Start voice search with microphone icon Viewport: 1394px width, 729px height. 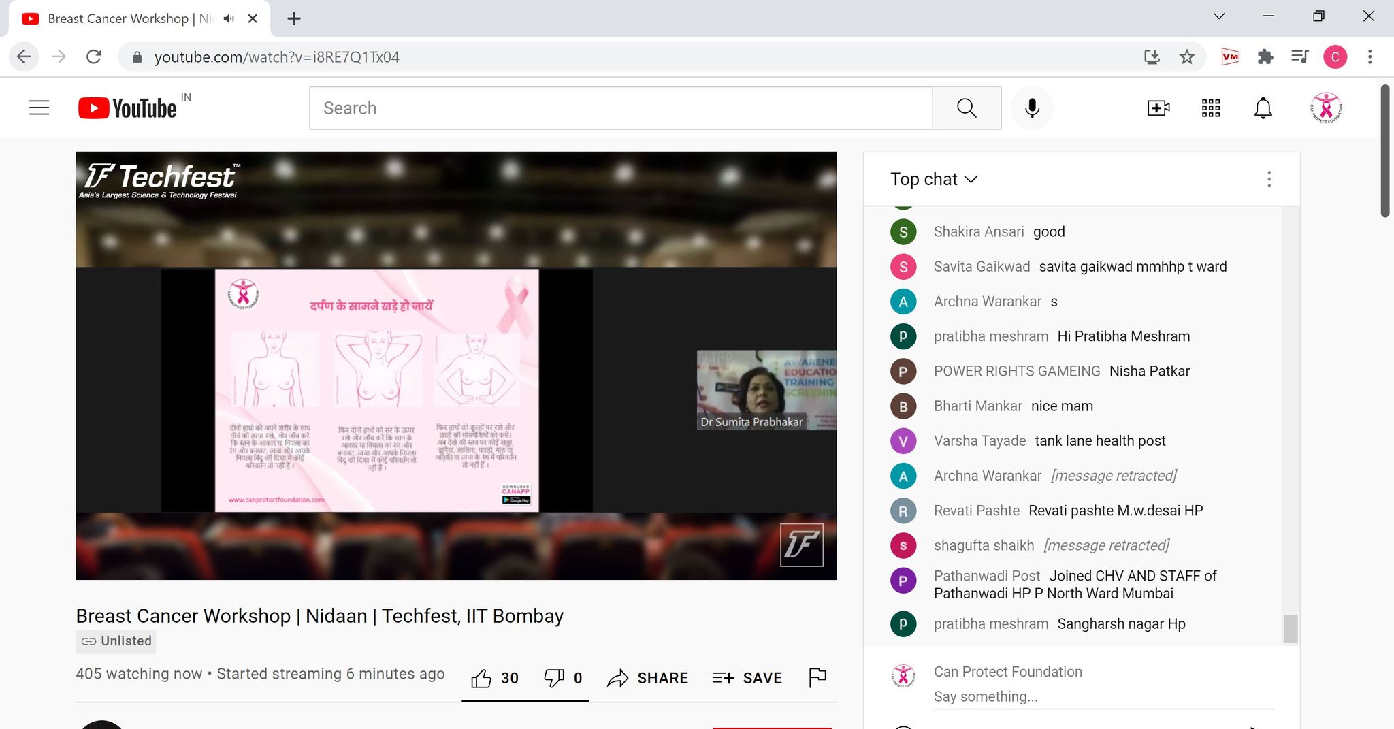coord(1032,108)
